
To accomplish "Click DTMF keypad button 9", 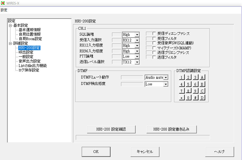I will 195,91.
